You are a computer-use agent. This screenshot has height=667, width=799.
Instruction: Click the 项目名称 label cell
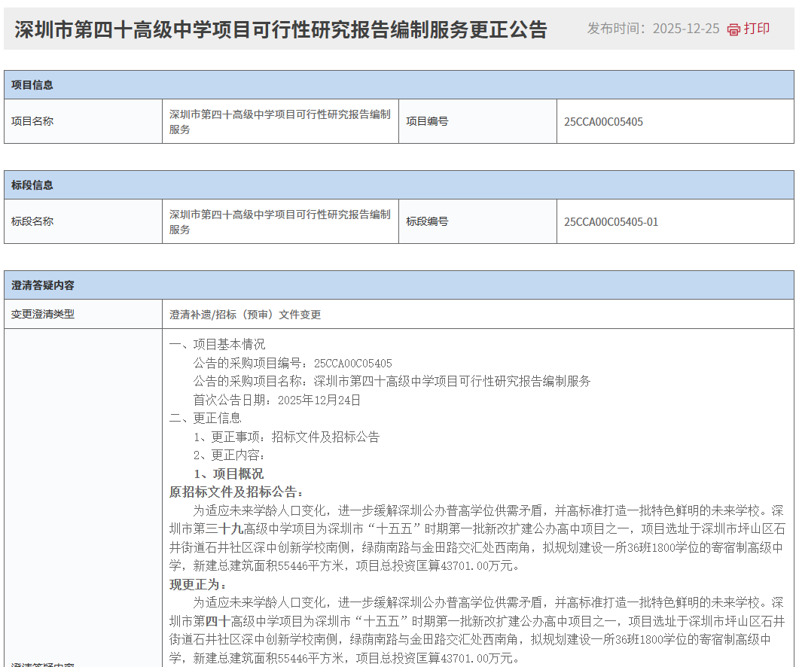pyautogui.click(x=32, y=121)
